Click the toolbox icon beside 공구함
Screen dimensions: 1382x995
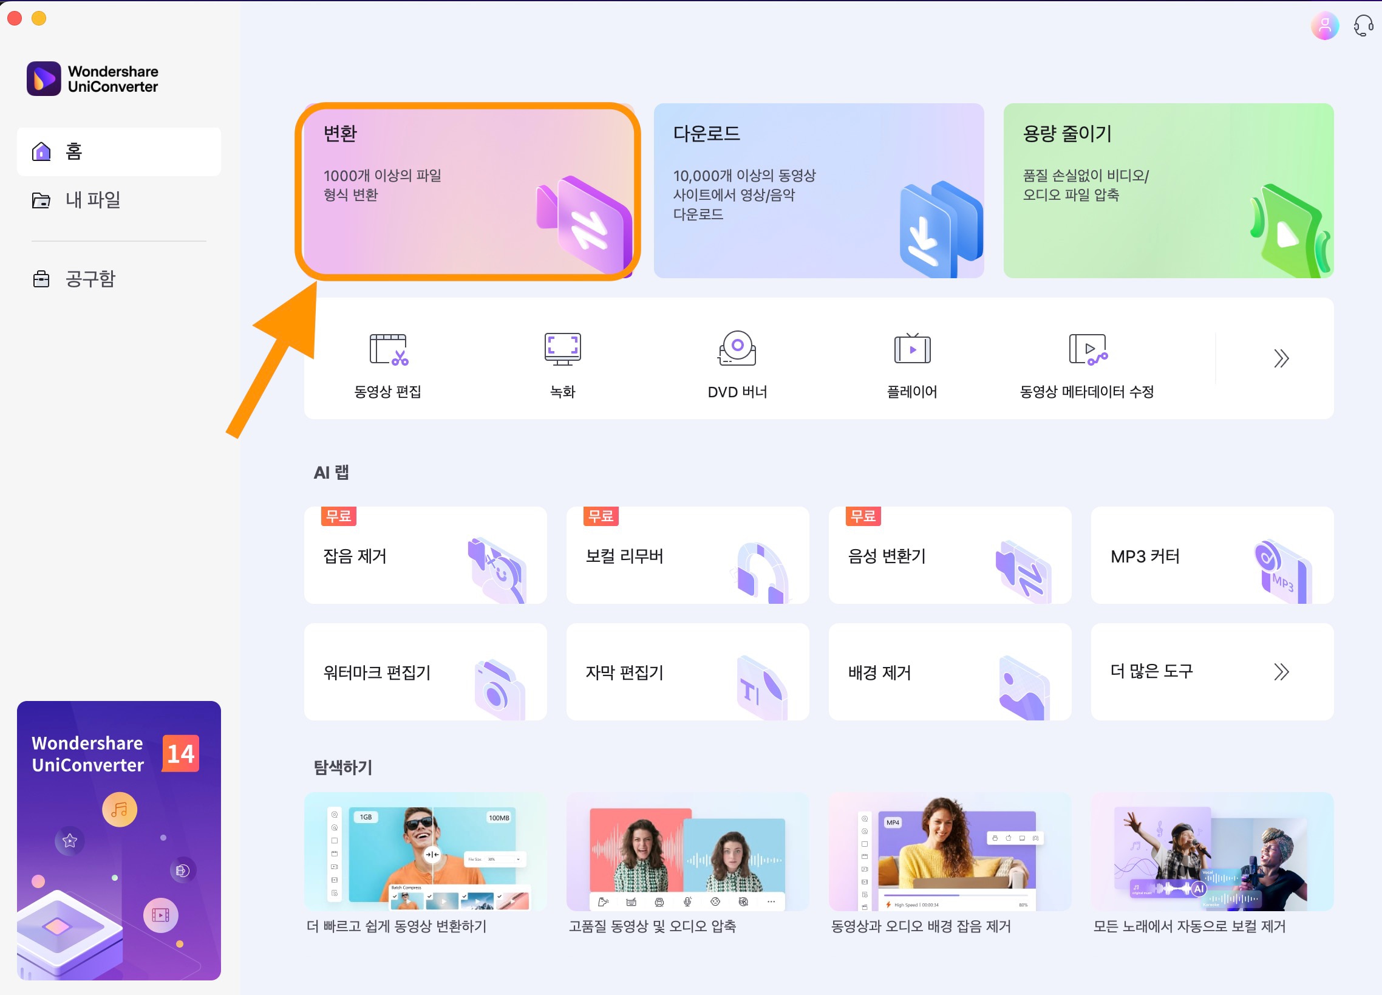coord(41,279)
